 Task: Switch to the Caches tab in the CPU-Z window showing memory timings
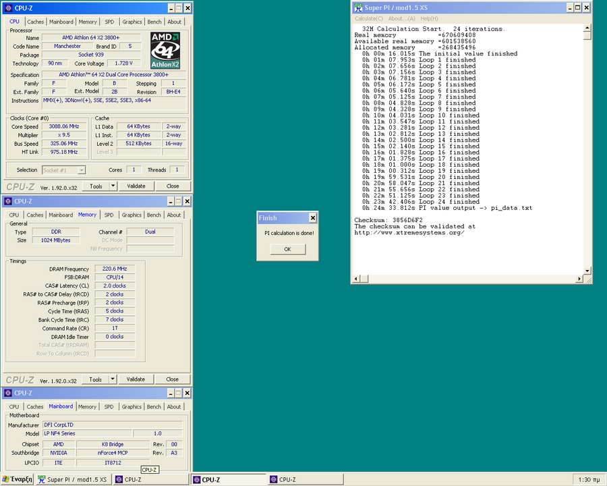35,215
